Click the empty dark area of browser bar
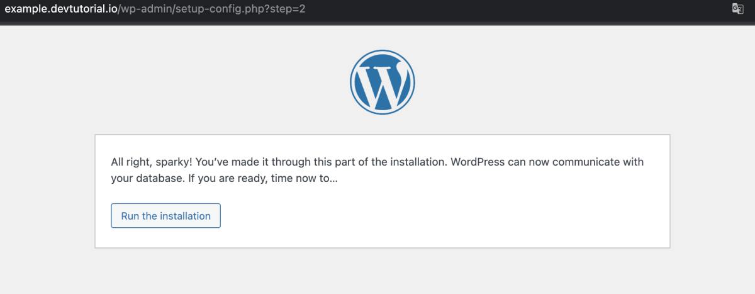The height and width of the screenshot is (294, 755). pos(516,10)
